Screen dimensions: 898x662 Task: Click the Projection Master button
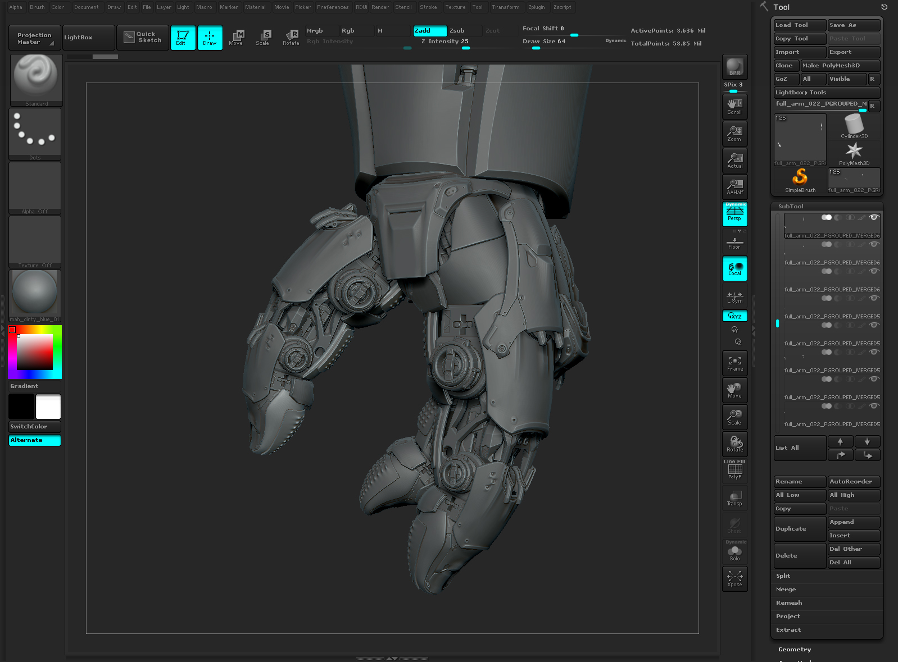click(x=35, y=38)
